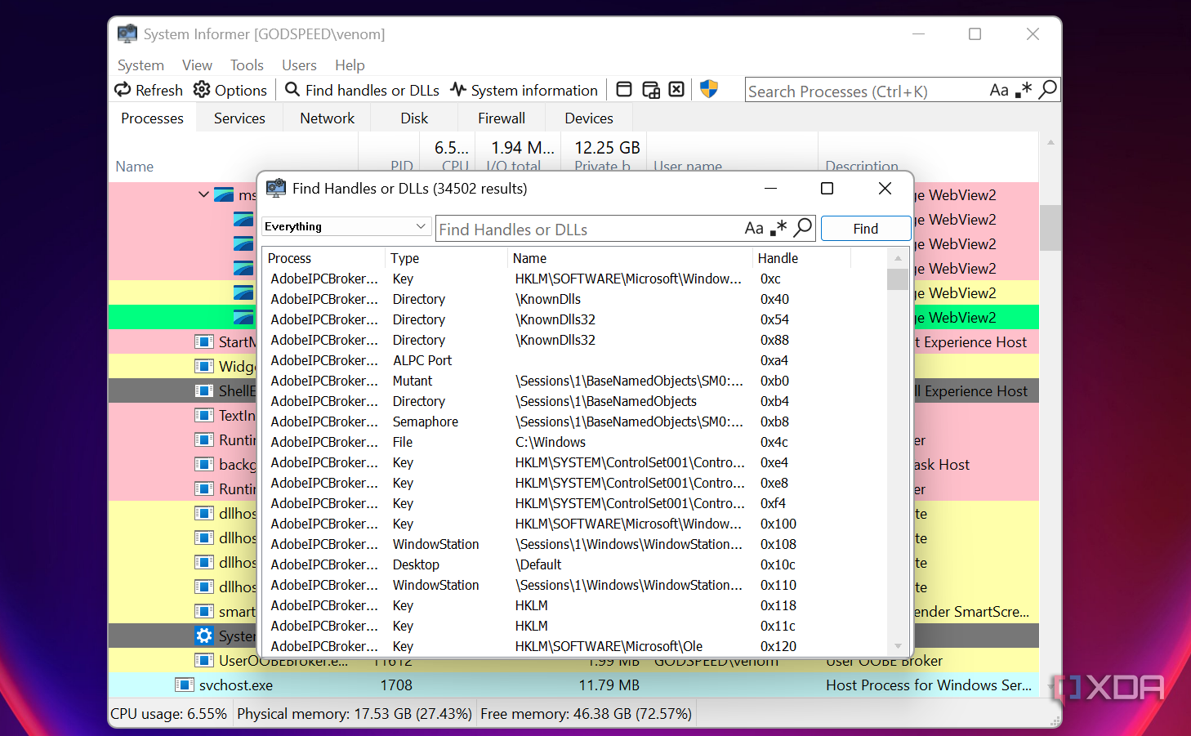Close the Find Handles or DLLs dialog
Viewport: 1191px width, 736px height.
coord(885,189)
